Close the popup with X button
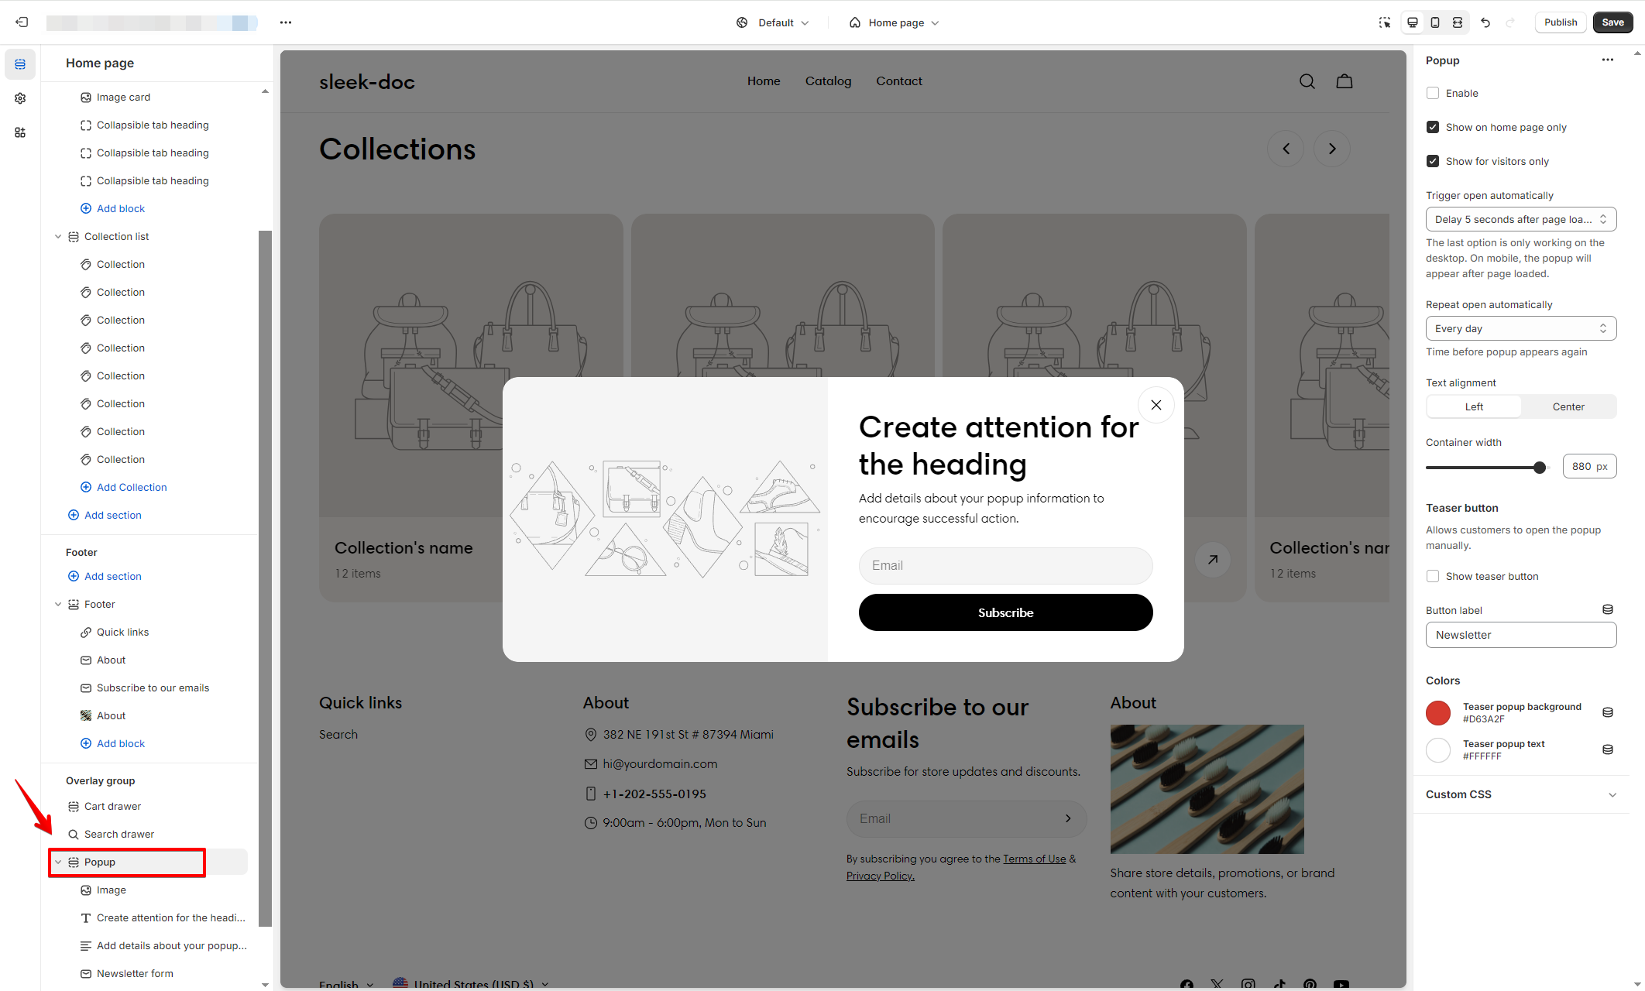 [x=1156, y=405]
